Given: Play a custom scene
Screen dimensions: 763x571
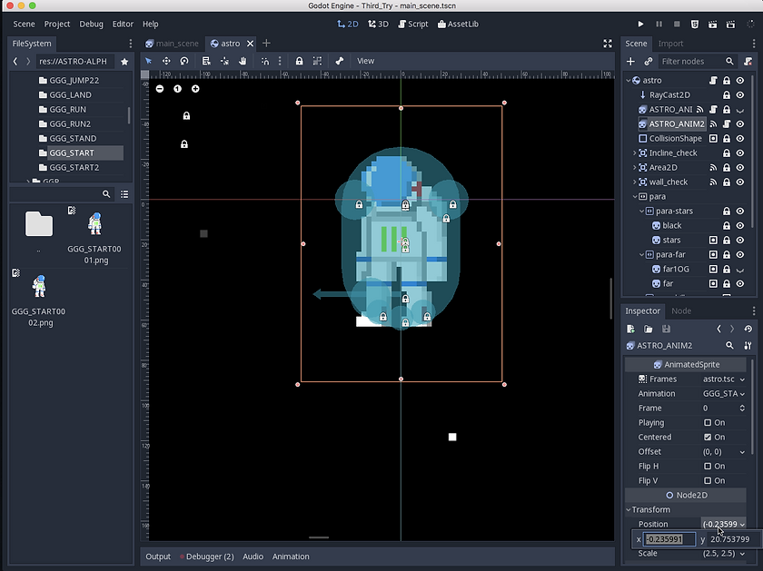Looking at the screenshot, I should pyautogui.click(x=730, y=24).
